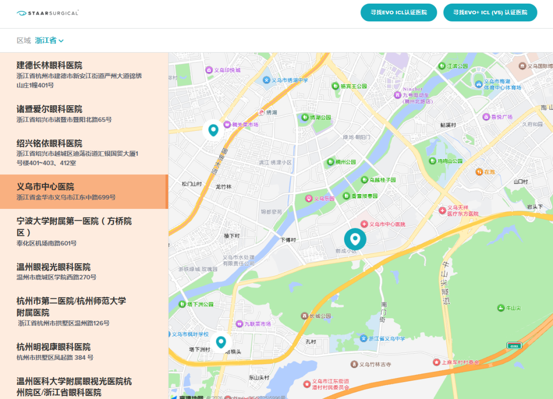Click the 江滨公园 park icon

tap(441, 66)
